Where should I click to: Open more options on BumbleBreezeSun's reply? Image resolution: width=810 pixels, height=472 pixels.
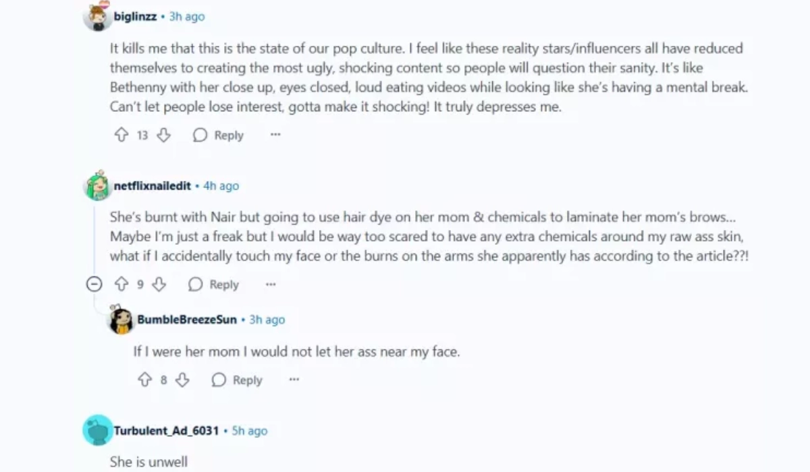click(x=294, y=380)
